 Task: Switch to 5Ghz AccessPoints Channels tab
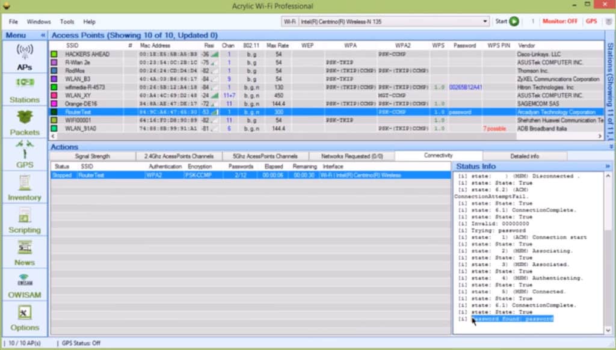point(265,156)
